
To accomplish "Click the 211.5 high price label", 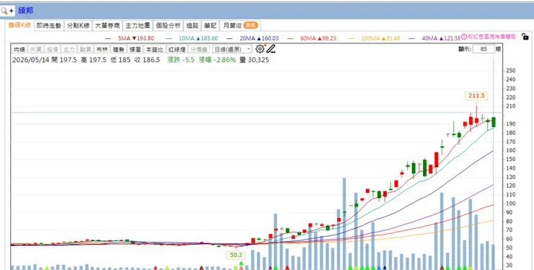I will [476, 96].
